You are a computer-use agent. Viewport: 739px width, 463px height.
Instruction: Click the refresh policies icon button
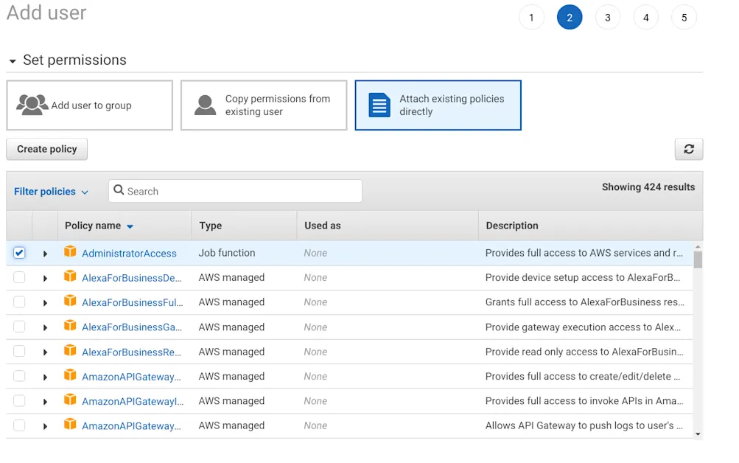pos(688,149)
